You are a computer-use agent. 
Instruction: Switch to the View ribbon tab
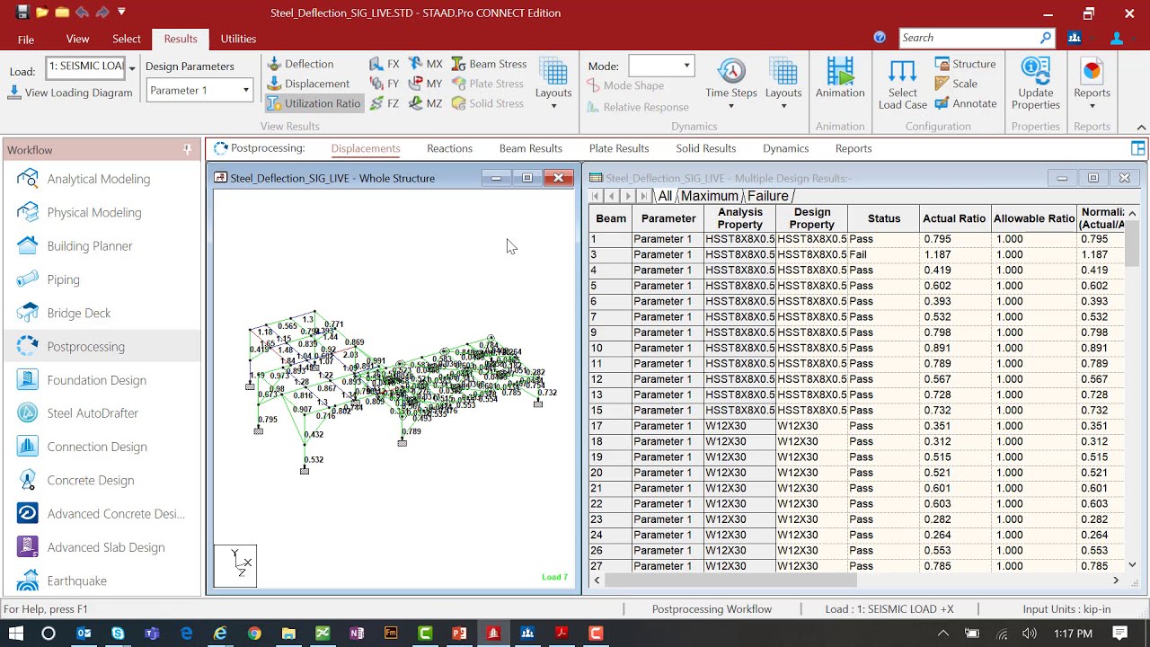pyautogui.click(x=77, y=39)
